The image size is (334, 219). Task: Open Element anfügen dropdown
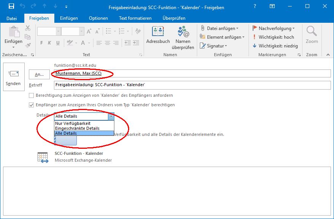[222, 37]
